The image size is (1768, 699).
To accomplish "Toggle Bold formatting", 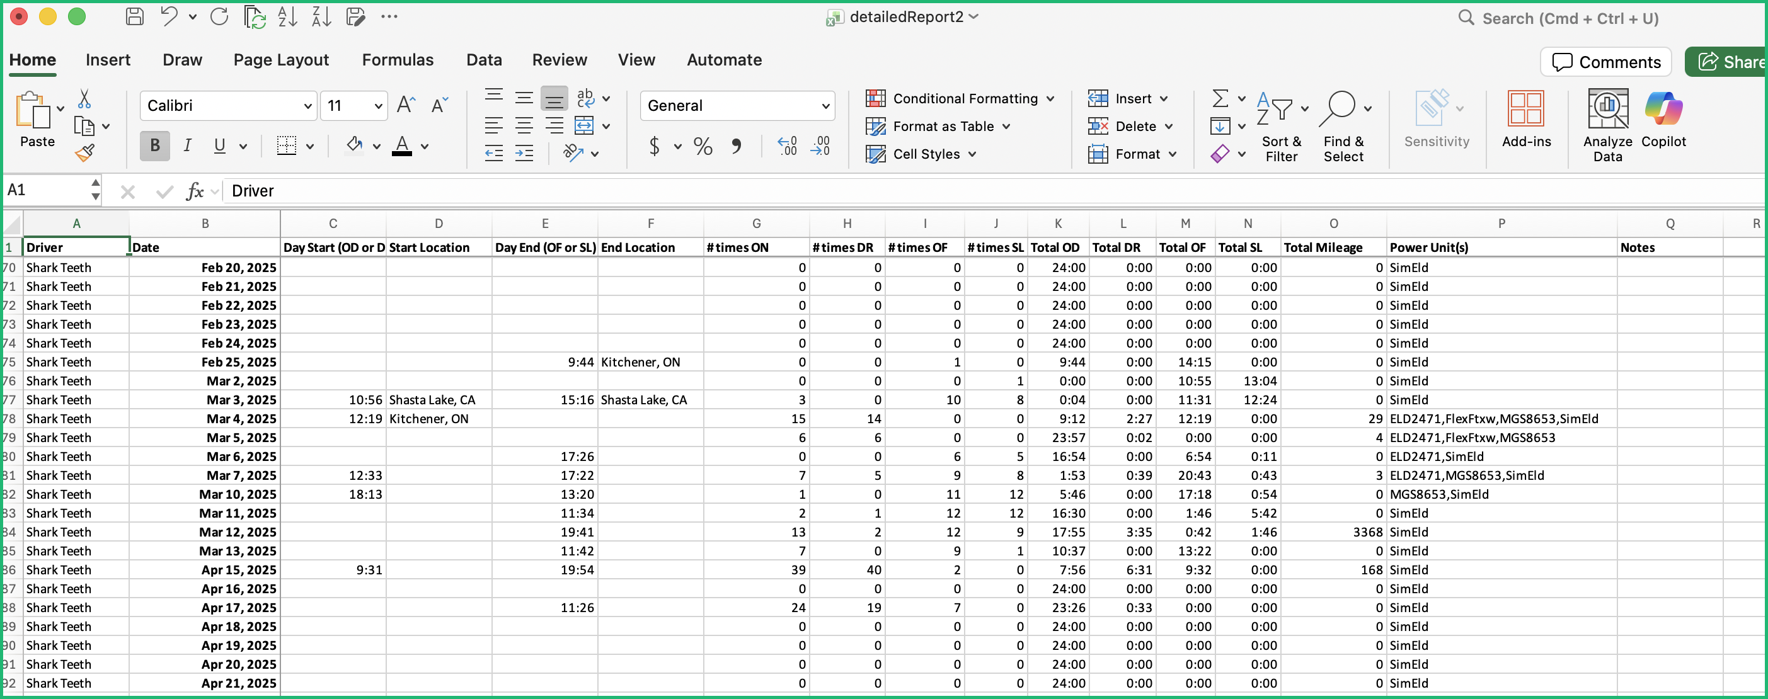I will pyautogui.click(x=155, y=146).
